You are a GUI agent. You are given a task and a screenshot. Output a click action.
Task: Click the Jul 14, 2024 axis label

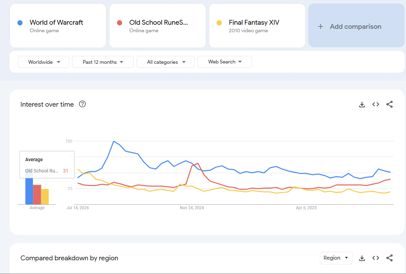pos(78,208)
